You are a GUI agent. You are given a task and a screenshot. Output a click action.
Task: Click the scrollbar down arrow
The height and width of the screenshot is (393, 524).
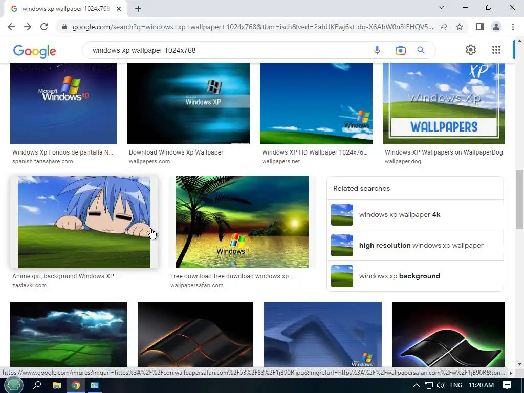[x=519, y=364]
